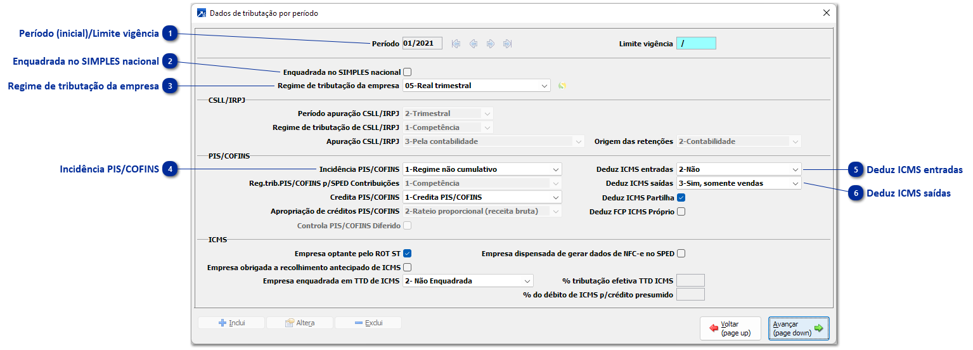Go to next period record arrow

(x=490, y=44)
